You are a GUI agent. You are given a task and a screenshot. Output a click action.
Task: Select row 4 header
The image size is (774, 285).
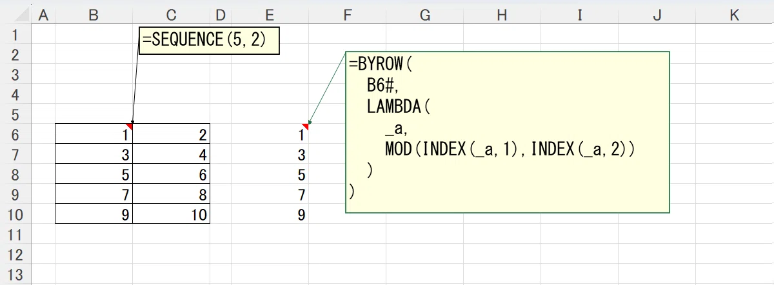[15, 94]
